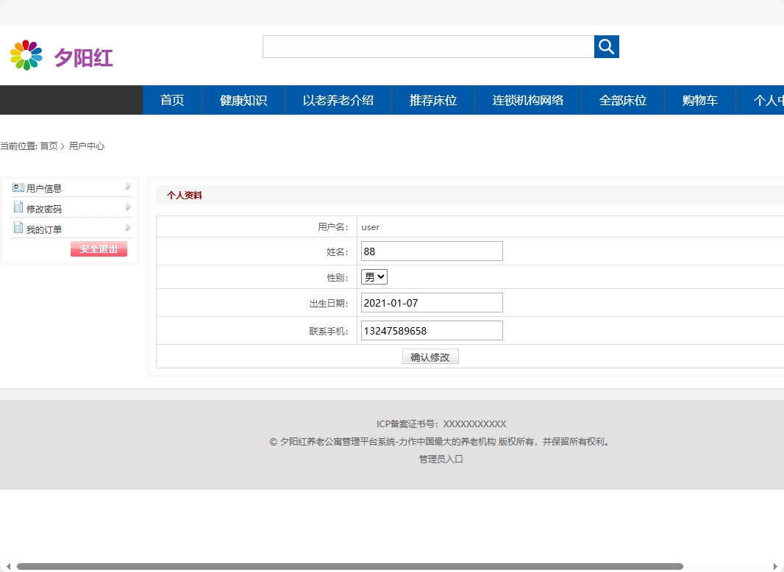Click the magnifying glass search icon

606,47
